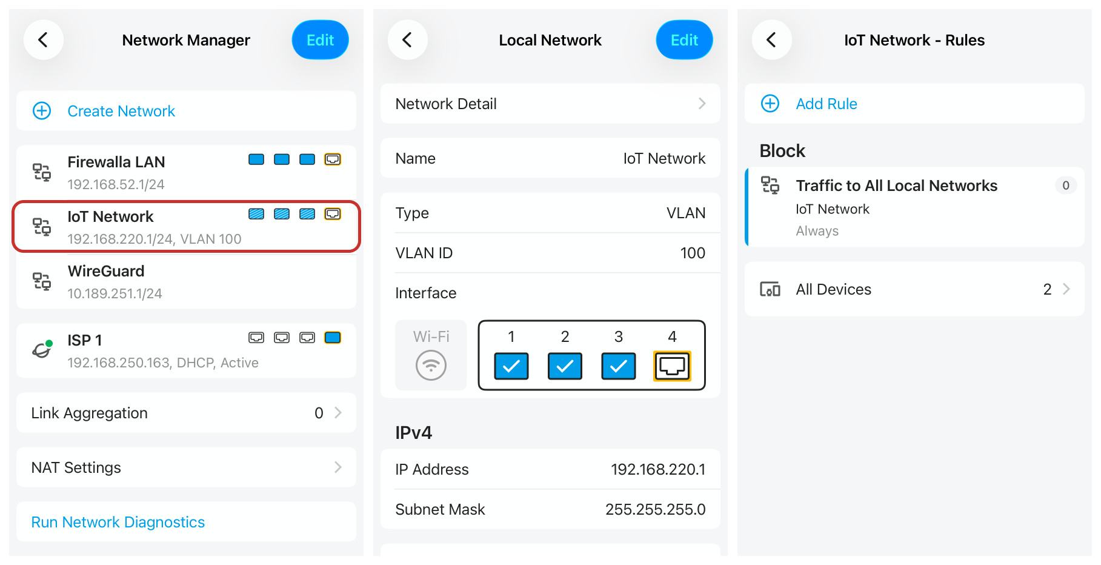
Task: Select the Wi-Fi interface icon
Action: coord(431,366)
